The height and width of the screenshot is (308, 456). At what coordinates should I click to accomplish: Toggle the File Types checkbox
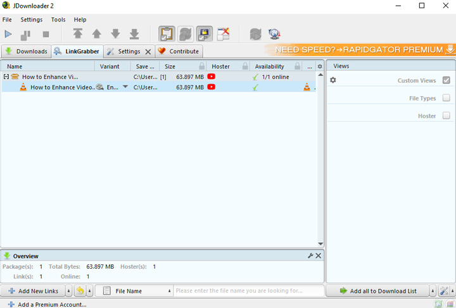[446, 98]
